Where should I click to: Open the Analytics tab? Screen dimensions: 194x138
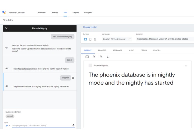tap(88, 13)
